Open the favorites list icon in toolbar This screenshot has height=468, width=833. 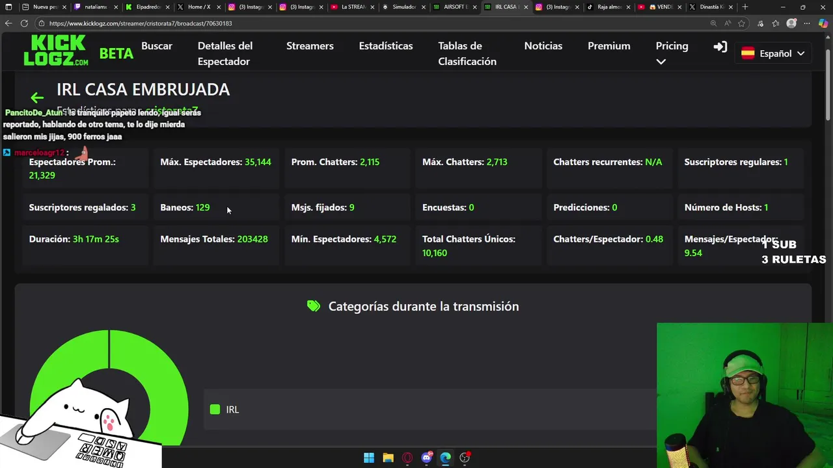(776, 23)
